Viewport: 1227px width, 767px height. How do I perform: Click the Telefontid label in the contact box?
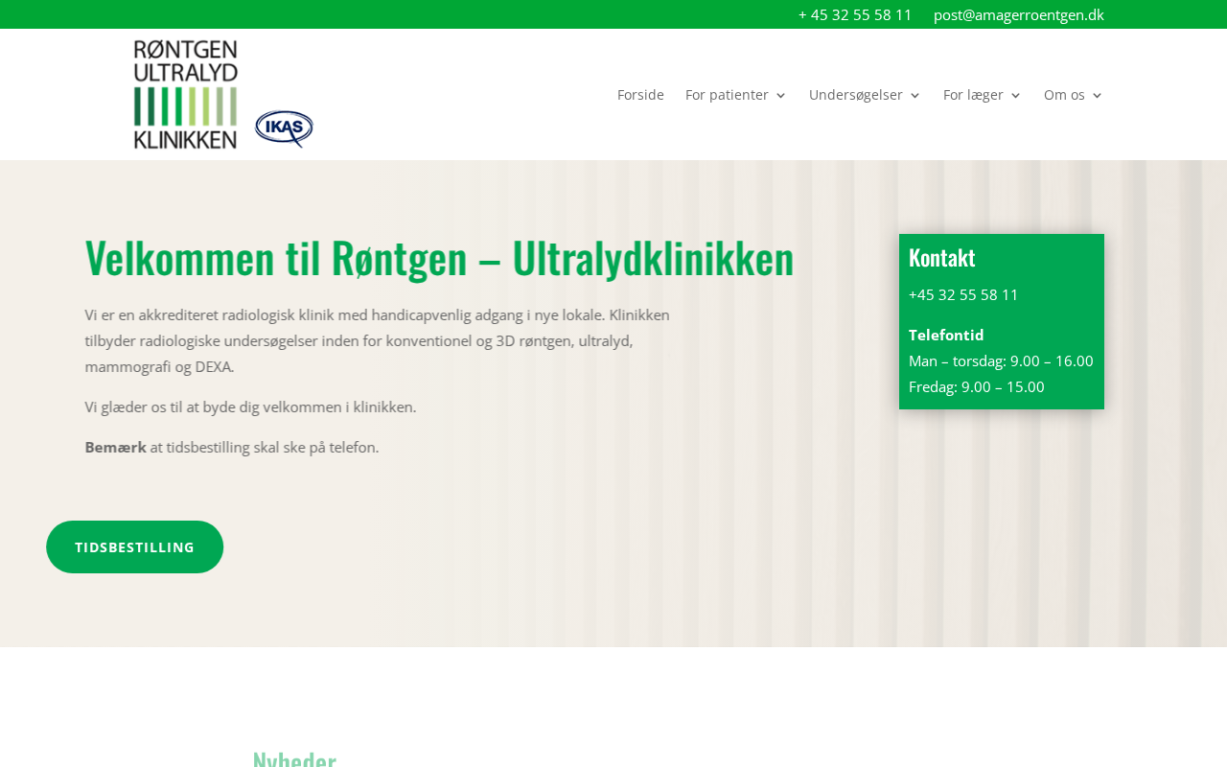946,335
